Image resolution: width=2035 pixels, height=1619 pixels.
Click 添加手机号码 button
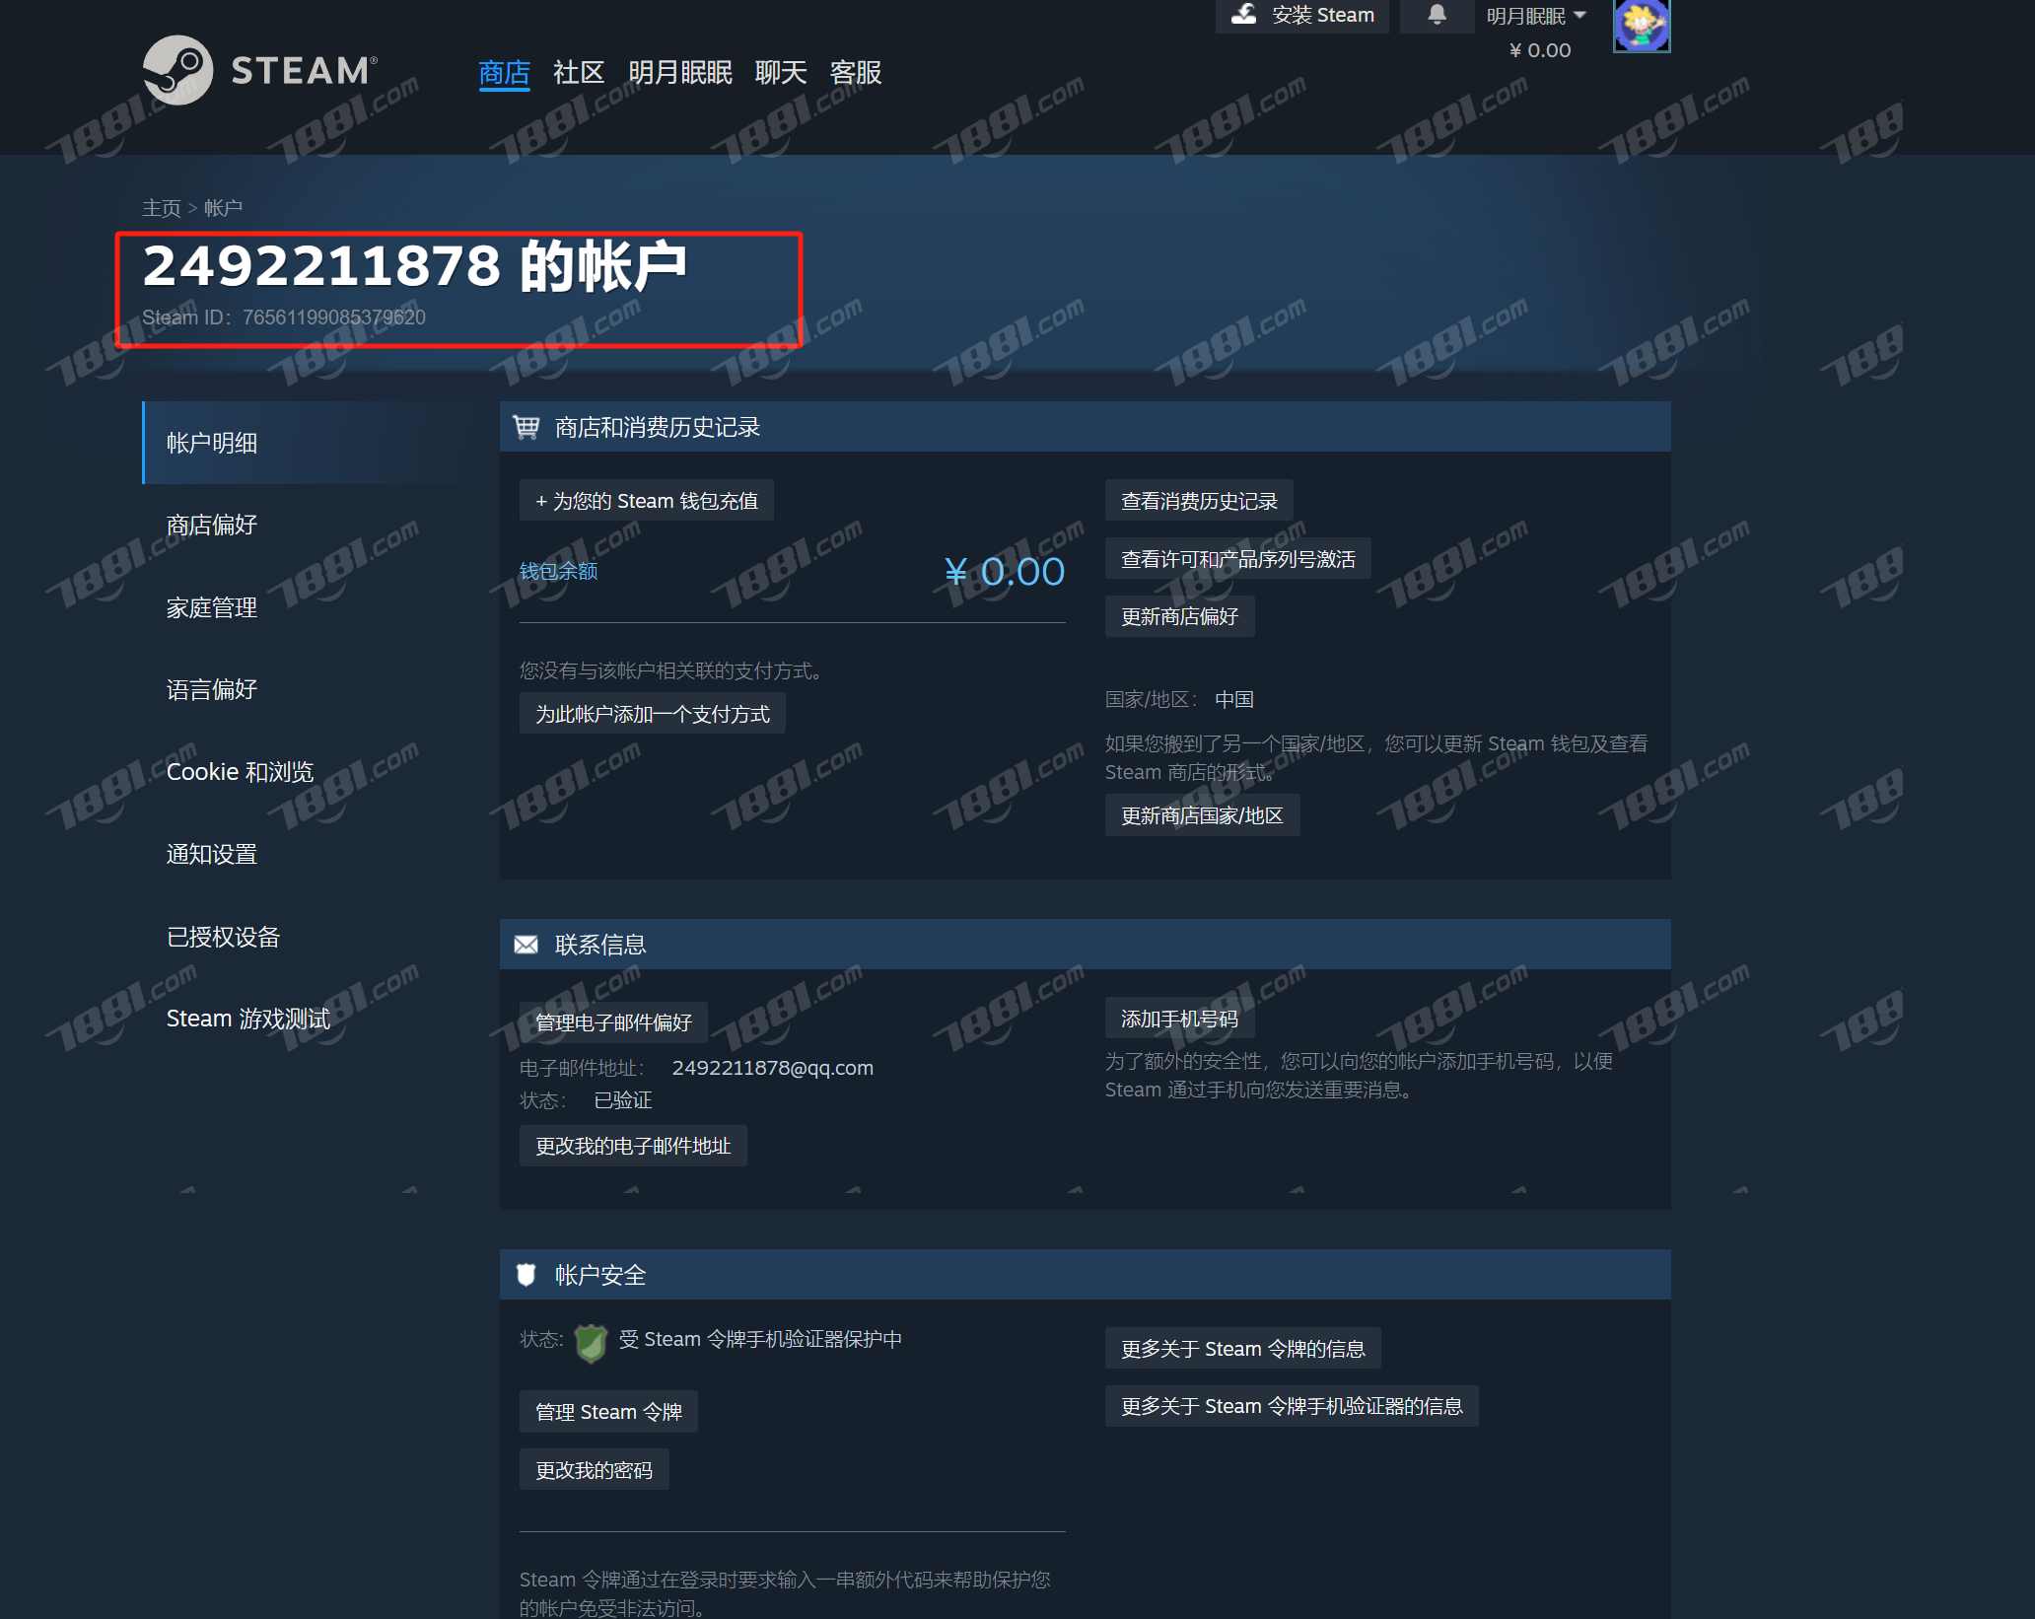pos(1180,1019)
